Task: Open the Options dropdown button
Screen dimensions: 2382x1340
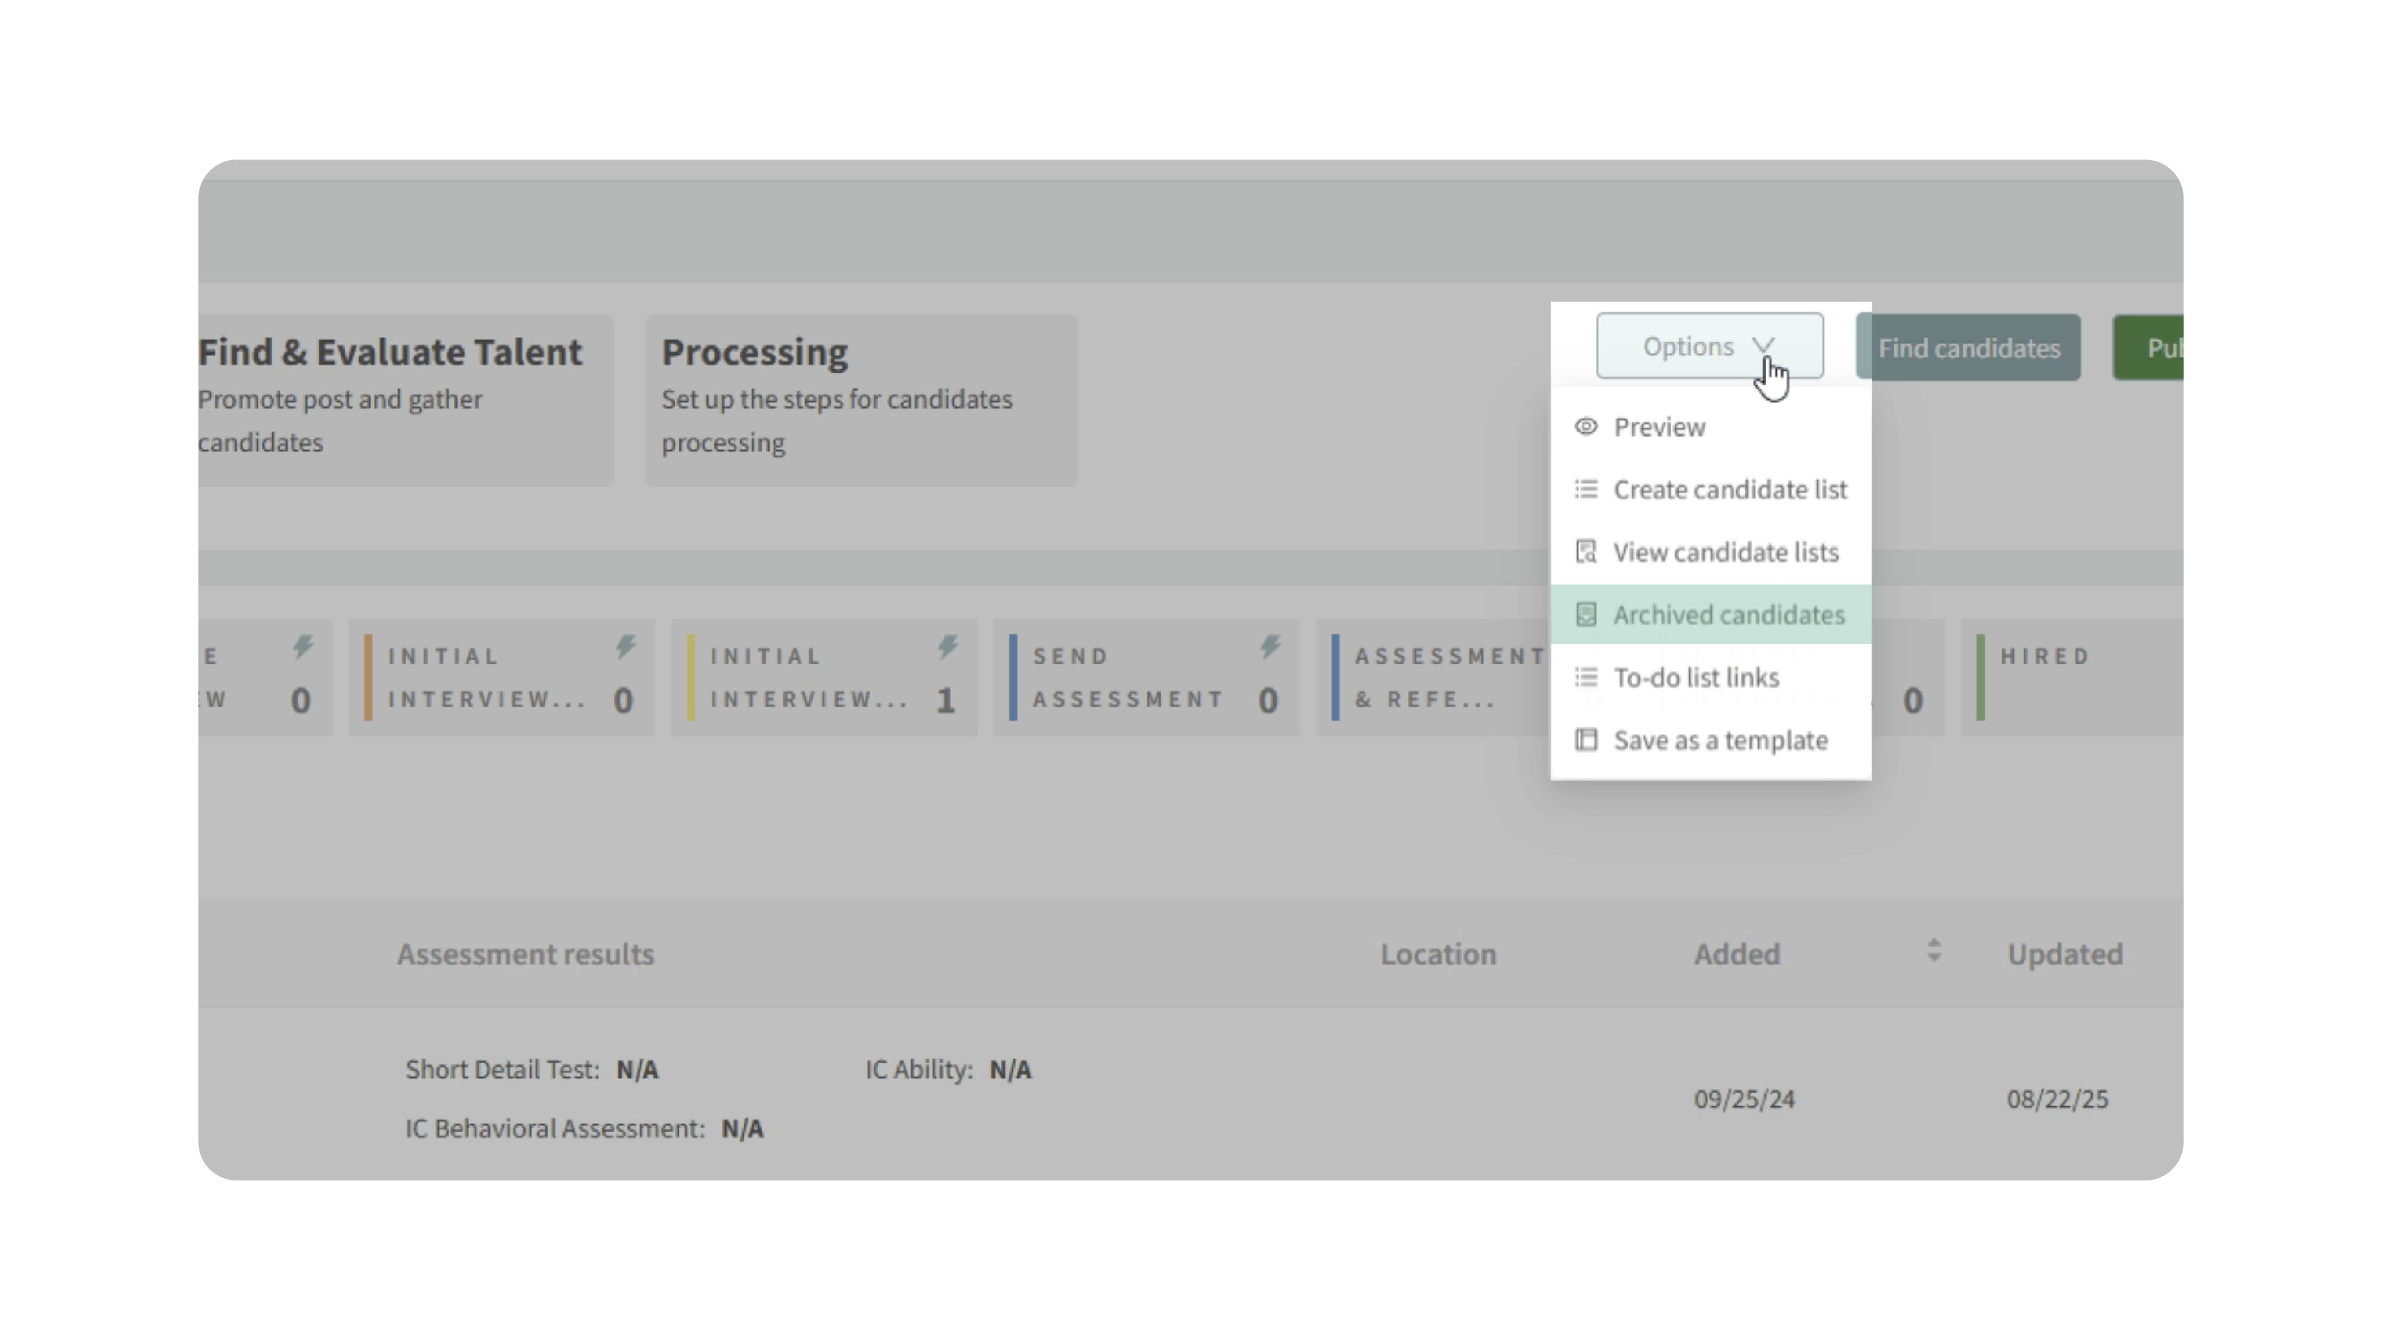Action: (1688, 346)
